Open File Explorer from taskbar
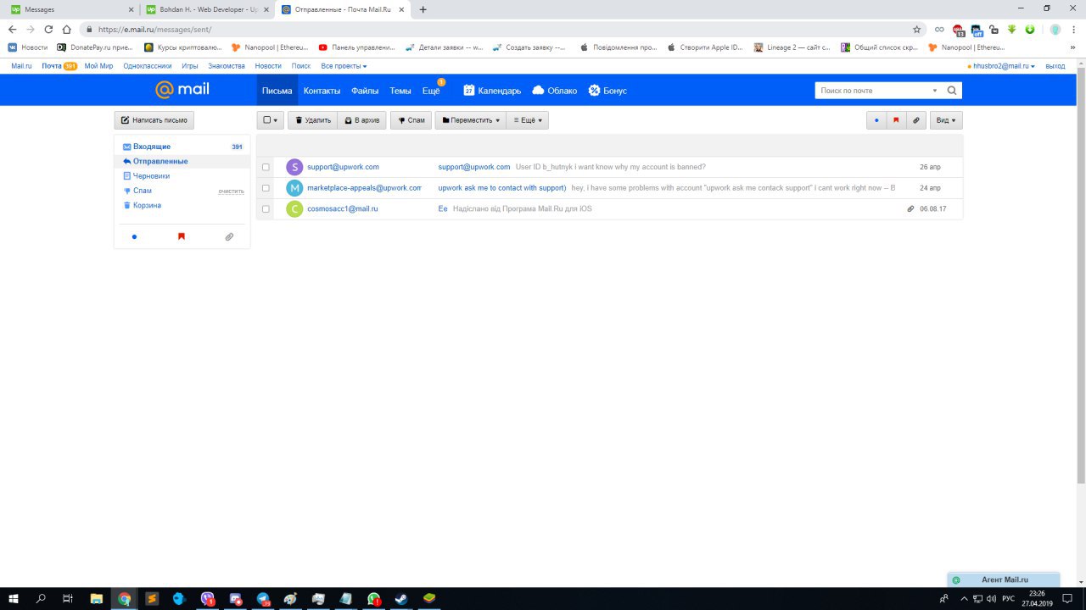1086x610 pixels. point(96,598)
